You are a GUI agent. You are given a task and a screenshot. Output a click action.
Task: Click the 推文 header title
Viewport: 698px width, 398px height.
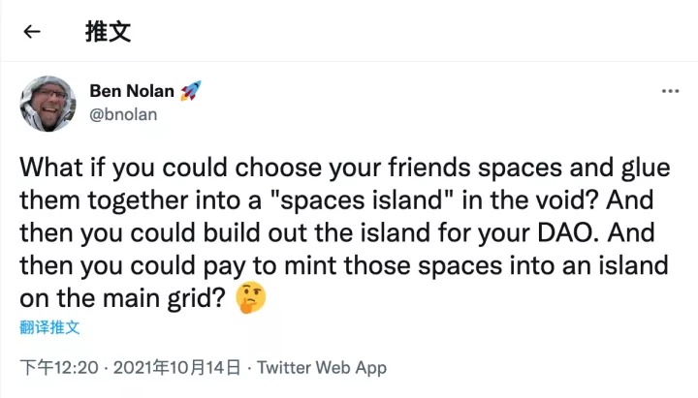pyautogui.click(x=108, y=31)
